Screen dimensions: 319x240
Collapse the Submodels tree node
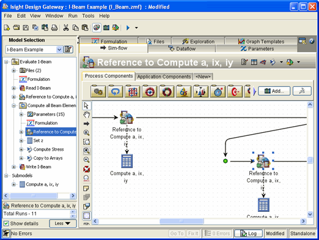[6, 176]
